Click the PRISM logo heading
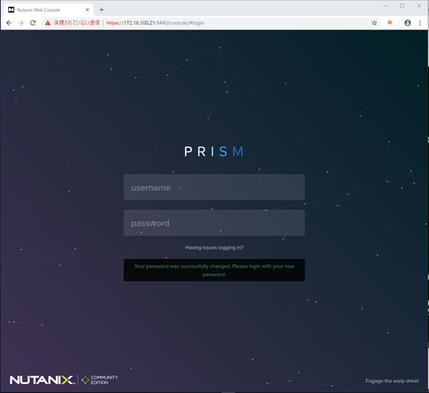This screenshot has width=429, height=393. [x=214, y=151]
